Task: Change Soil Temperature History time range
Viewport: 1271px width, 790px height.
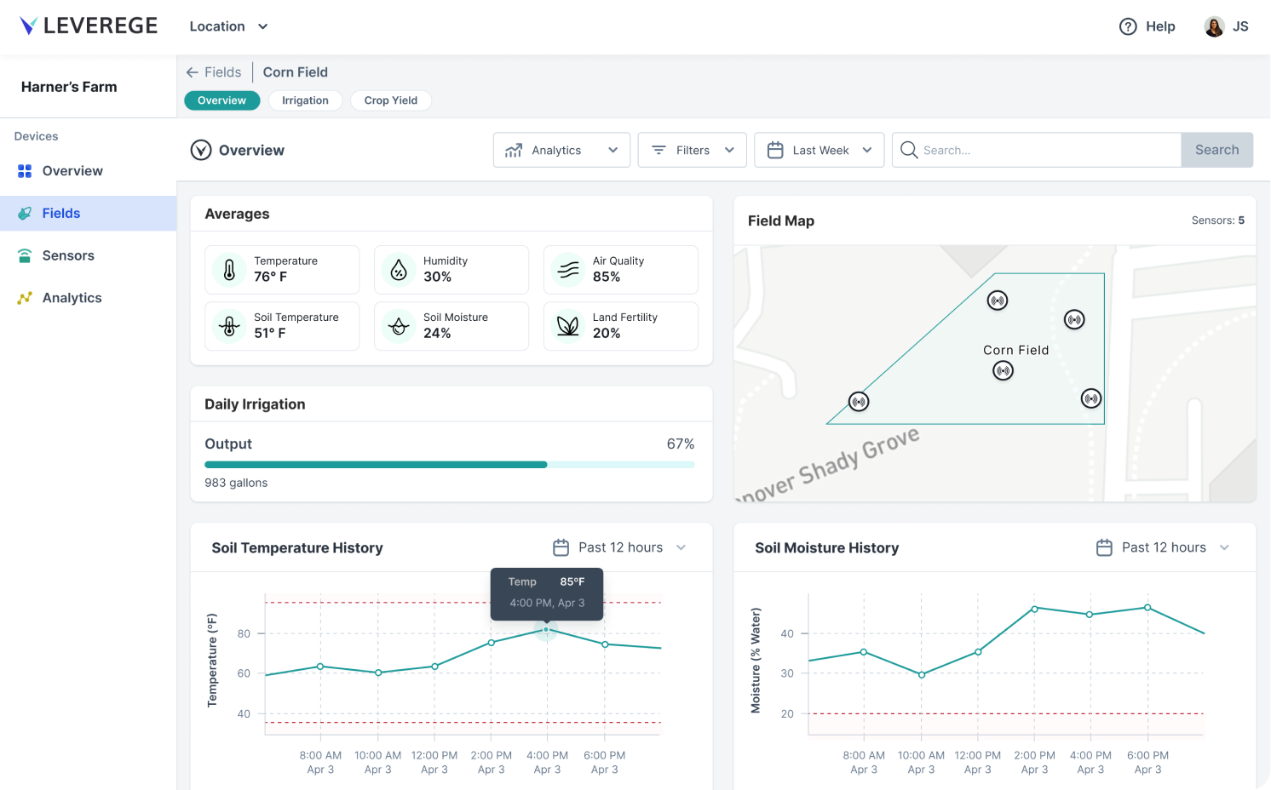Action: coord(619,547)
